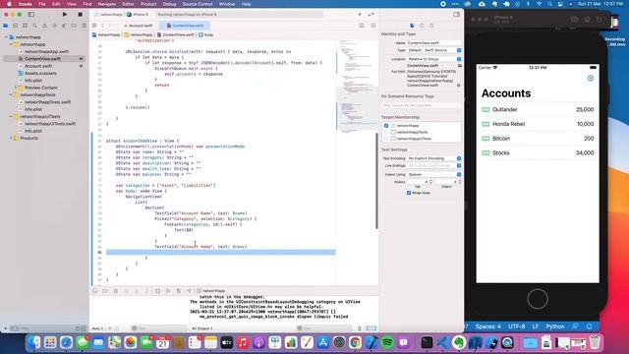Click the Name field showing ContentView.swift
This screenshot has width=629, height=354.
point(434,42)
